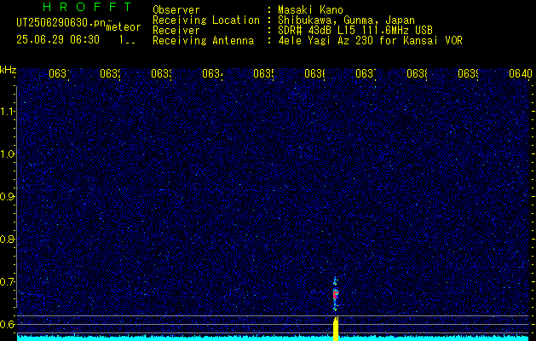Click the 0635 time axis label
536x341 pixels.
pos(264,73)
